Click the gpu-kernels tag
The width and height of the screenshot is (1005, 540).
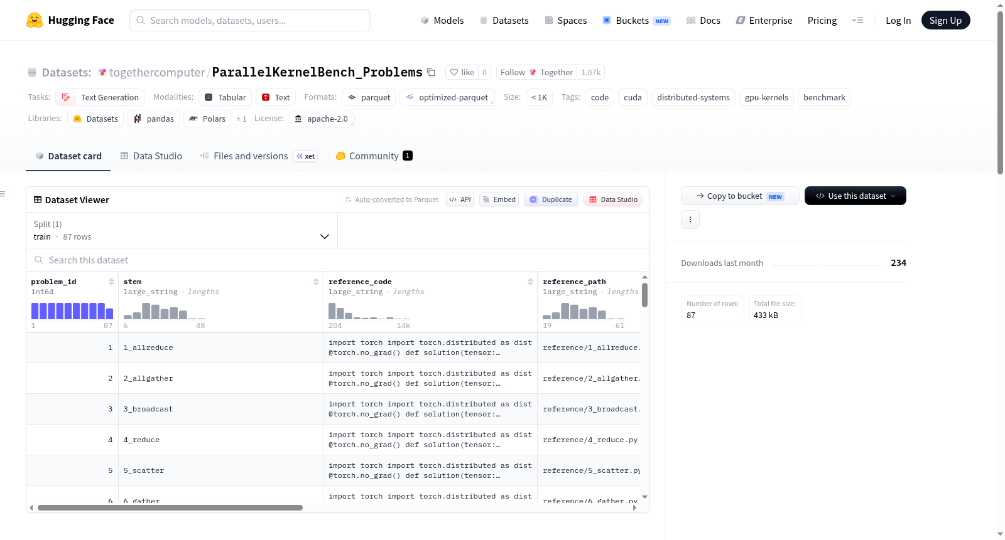tap(766, 97)
